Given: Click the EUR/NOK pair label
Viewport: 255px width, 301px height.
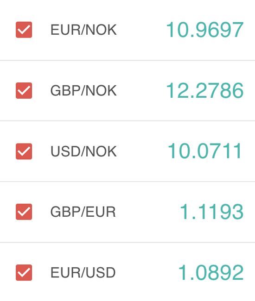Looking at the screenshot, I should coord(83,30).
